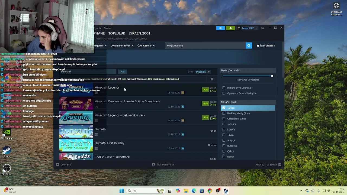This screenshot has height=195, width=347.
Task: Open OBS Studio desktop shortcut
Action: tap(7, 170)
